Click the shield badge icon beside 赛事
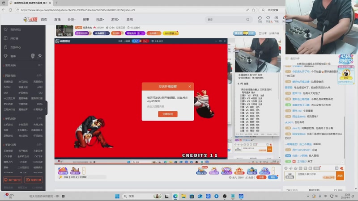The height and width of the screenshot is (201, 358). pyautogui.click(x=33, y=56)
